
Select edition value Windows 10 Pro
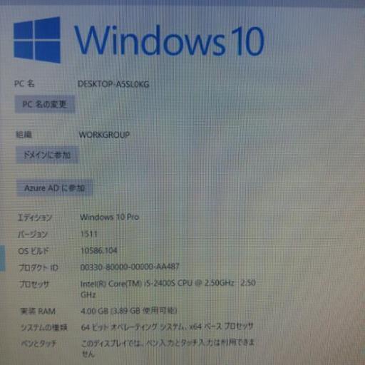pos(110,217)
